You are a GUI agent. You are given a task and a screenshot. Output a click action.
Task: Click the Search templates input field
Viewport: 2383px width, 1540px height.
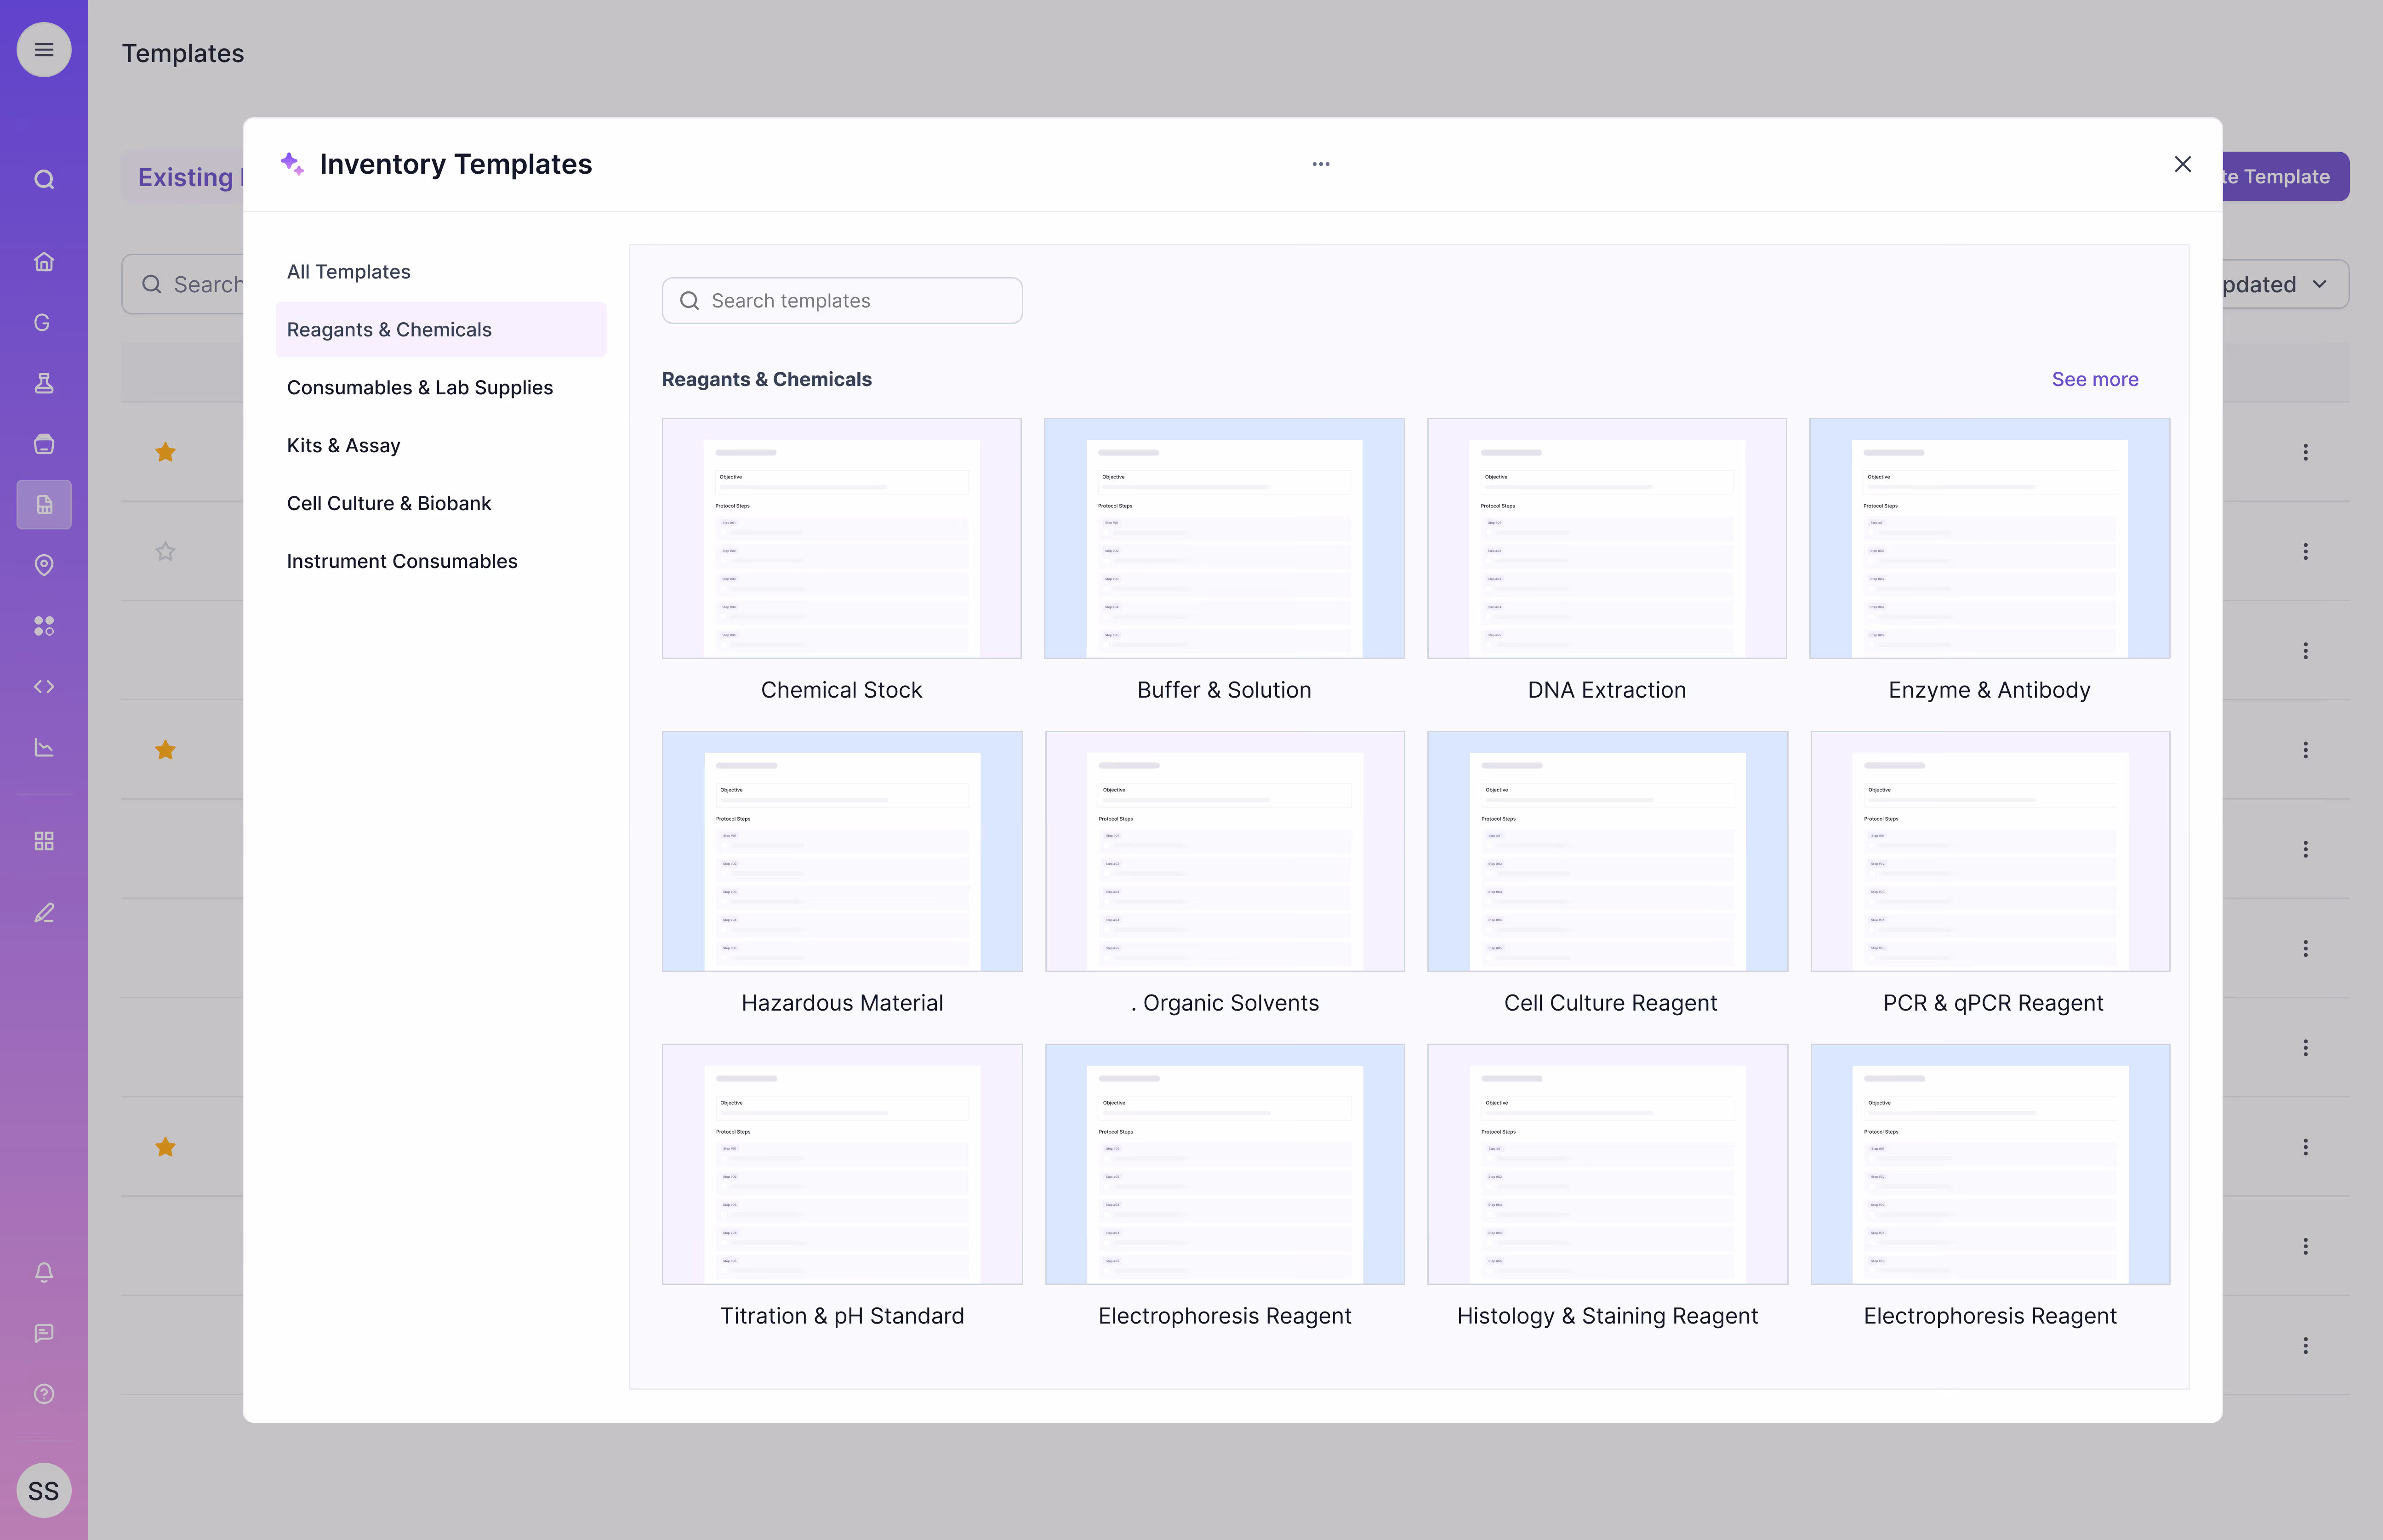click(x=841, y=300)
